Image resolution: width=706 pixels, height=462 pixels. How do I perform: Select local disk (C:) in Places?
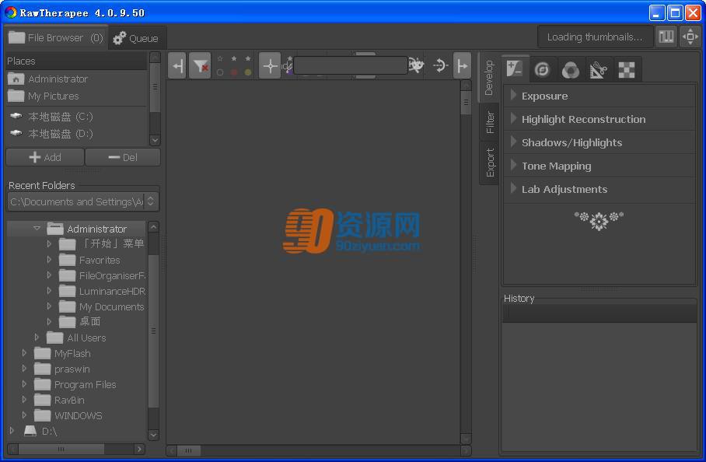pos(75,117)
